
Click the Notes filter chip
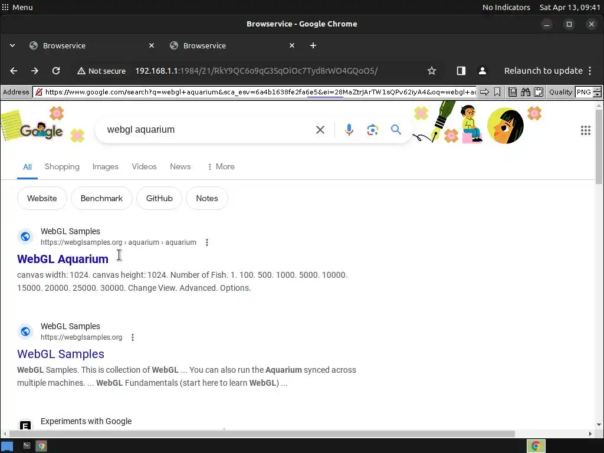tap(207, 198)
